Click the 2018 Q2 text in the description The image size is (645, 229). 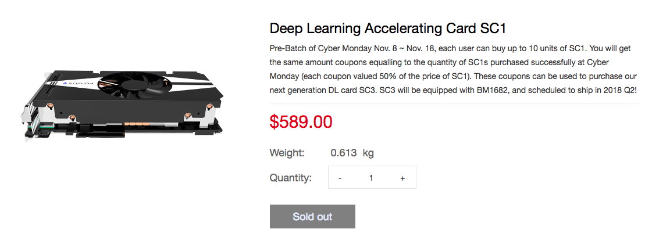coord(620,91)
